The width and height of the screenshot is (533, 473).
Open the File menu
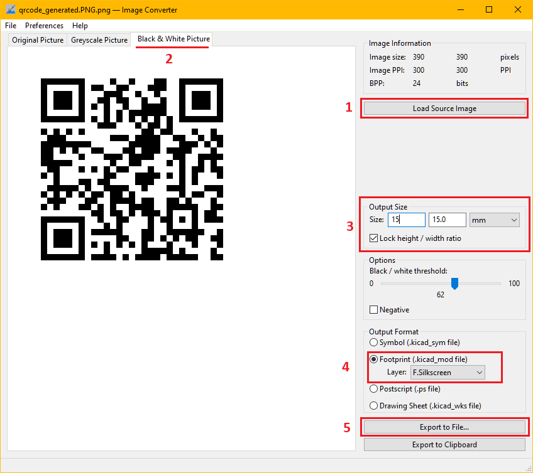10,26
